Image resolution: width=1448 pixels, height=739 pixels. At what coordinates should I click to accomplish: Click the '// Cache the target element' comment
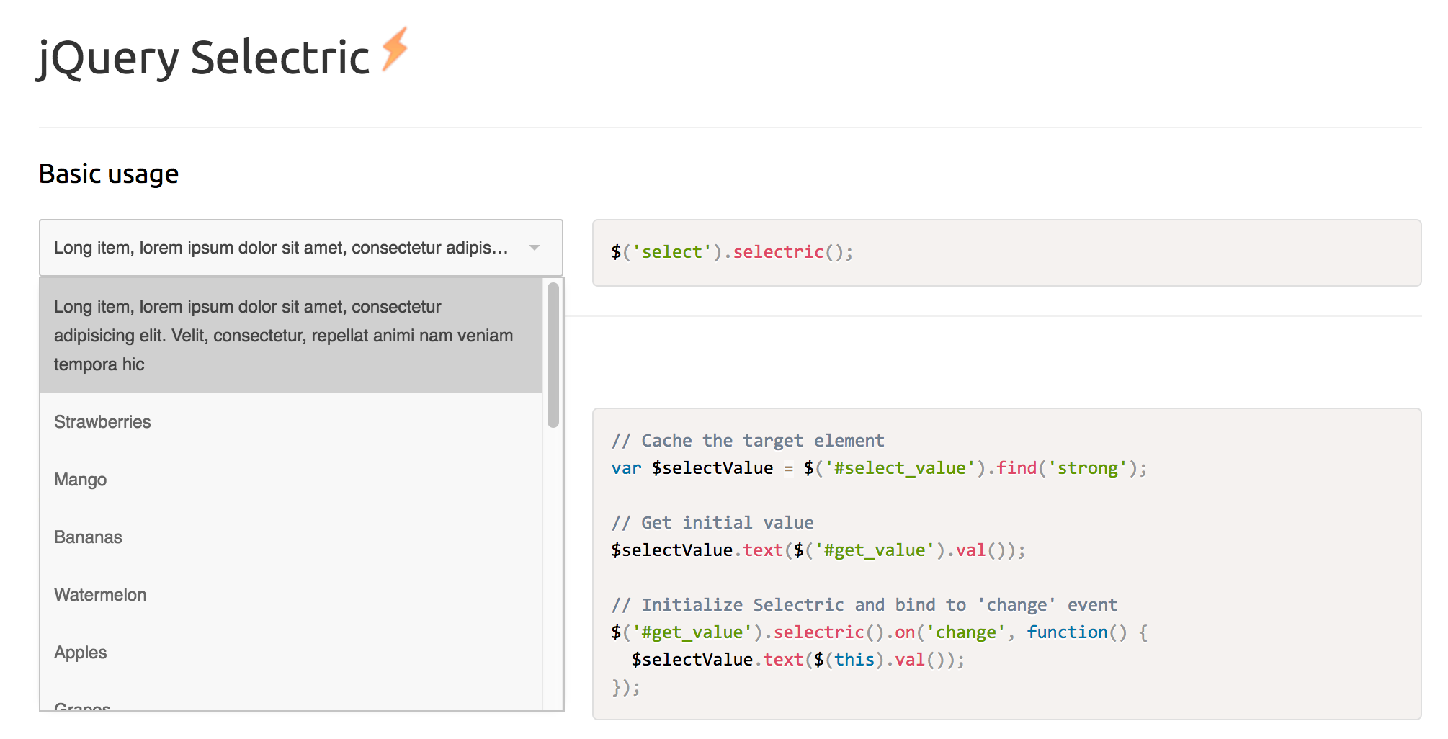click(748, 441)
